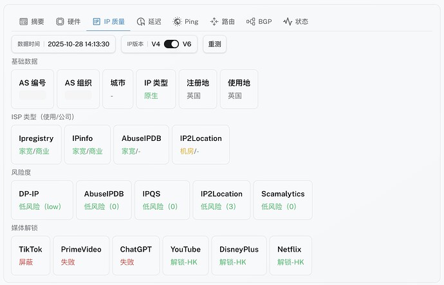This screenshot has height=285, width=444.
Task: Click the 摘要 tab icon
Action: [24, 21]
